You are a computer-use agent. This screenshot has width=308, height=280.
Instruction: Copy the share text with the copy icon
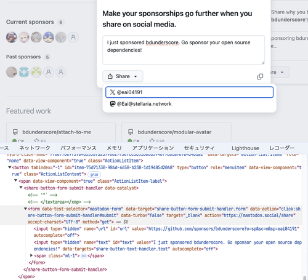click(x=260, y=76)
